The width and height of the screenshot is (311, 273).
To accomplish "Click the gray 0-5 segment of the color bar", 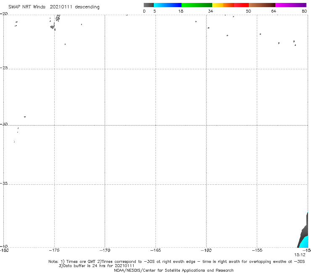I will (x=149, y=5).
